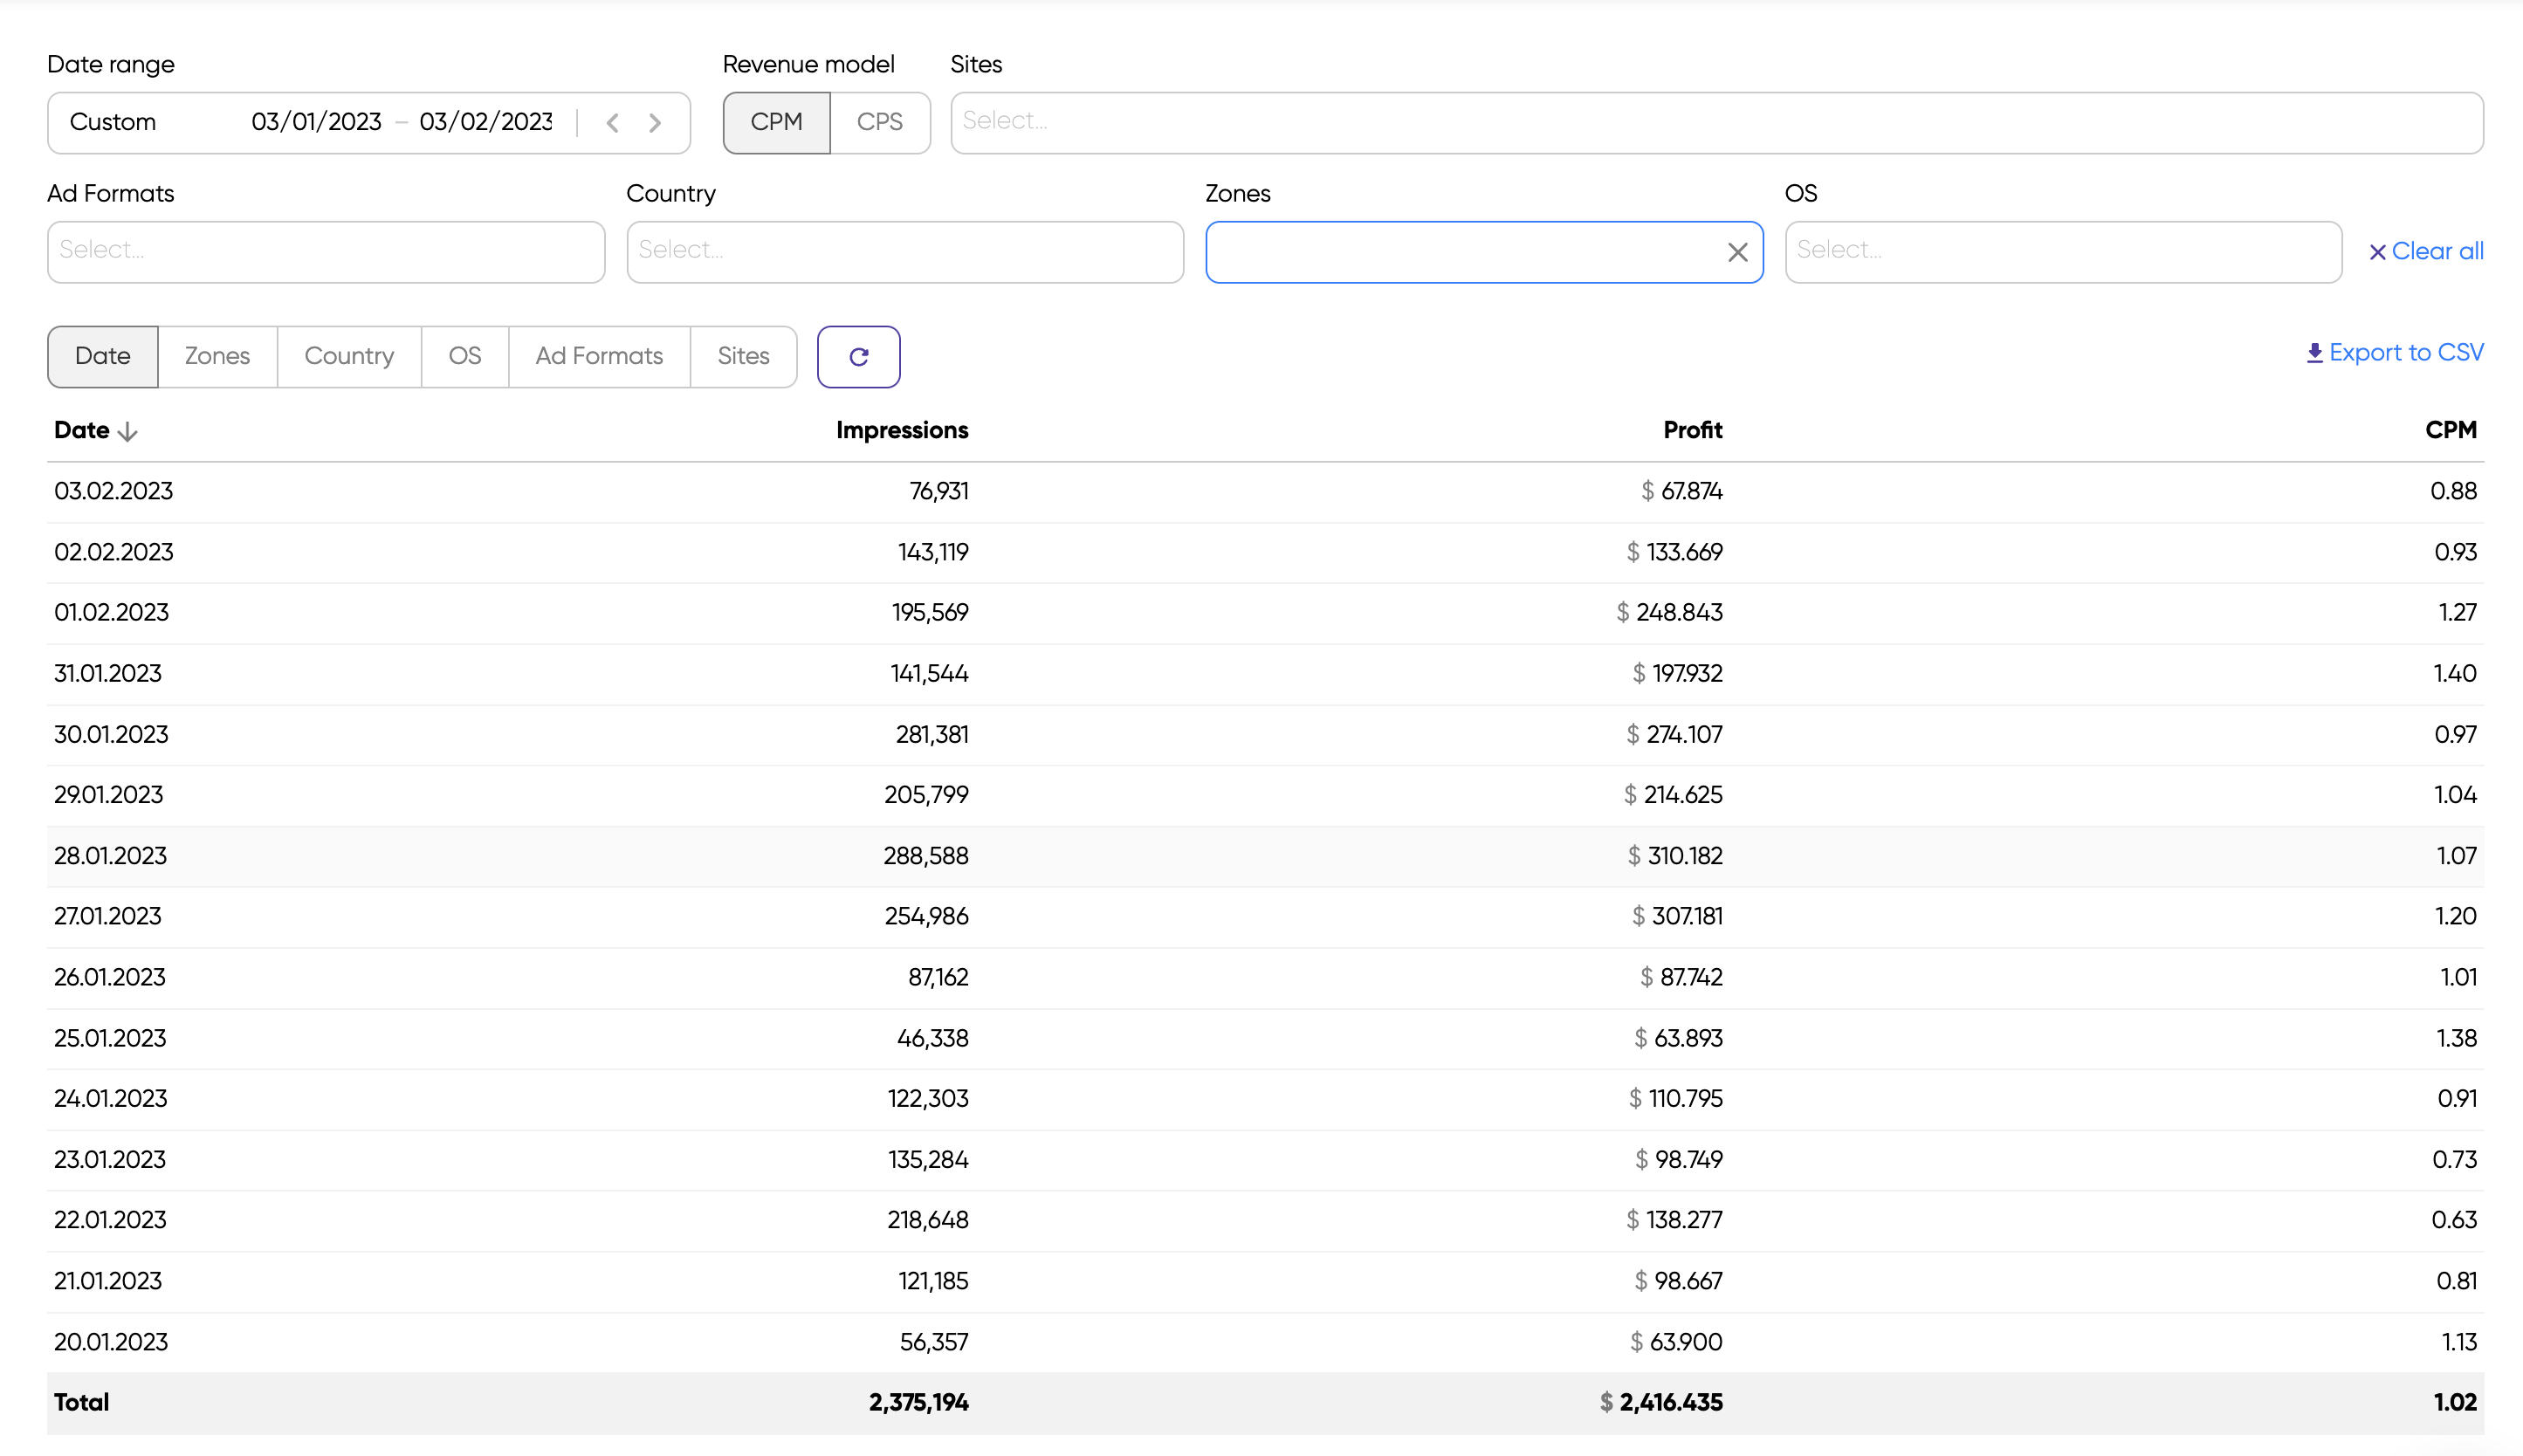The image size is (2523, 1456).
Task: Switch to the Country grouping tab
Action: (x=348, y=356)
